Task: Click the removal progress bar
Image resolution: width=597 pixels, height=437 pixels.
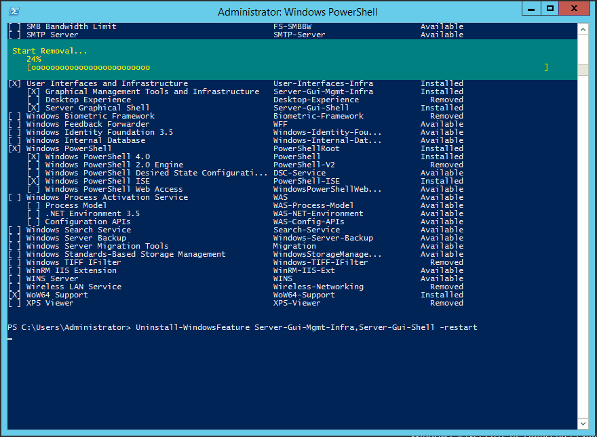Action: (x=288, y=67)
